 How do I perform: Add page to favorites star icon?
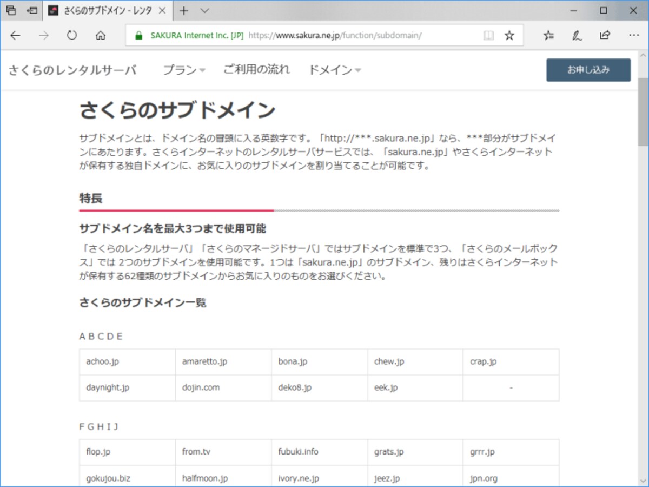click(x=509, y=36)
